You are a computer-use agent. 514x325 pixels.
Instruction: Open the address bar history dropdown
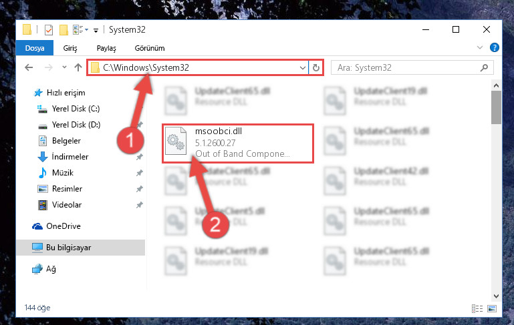tap(303, 68)
